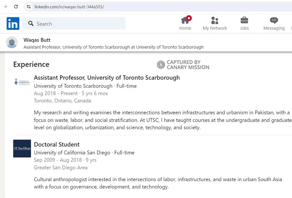Click the UC San Diego logo
This screenshot has height=198, width=292.
[x=22, y=148]
